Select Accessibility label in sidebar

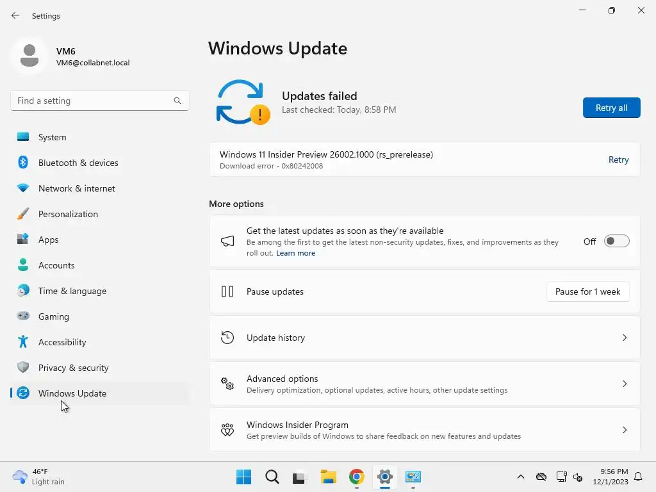(x=62, y=342)
